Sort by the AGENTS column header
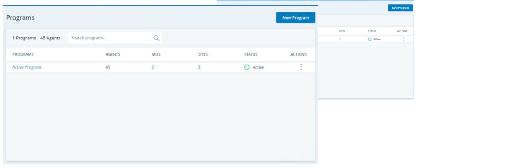Viewport: 523px width, 168px height. pyautogui.click(x=113, y=54)
